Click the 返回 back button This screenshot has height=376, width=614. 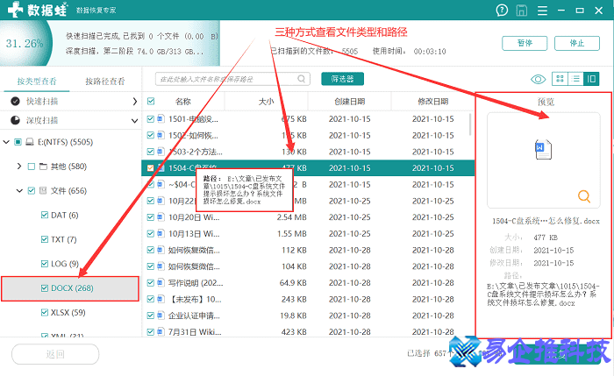point(55,354)
